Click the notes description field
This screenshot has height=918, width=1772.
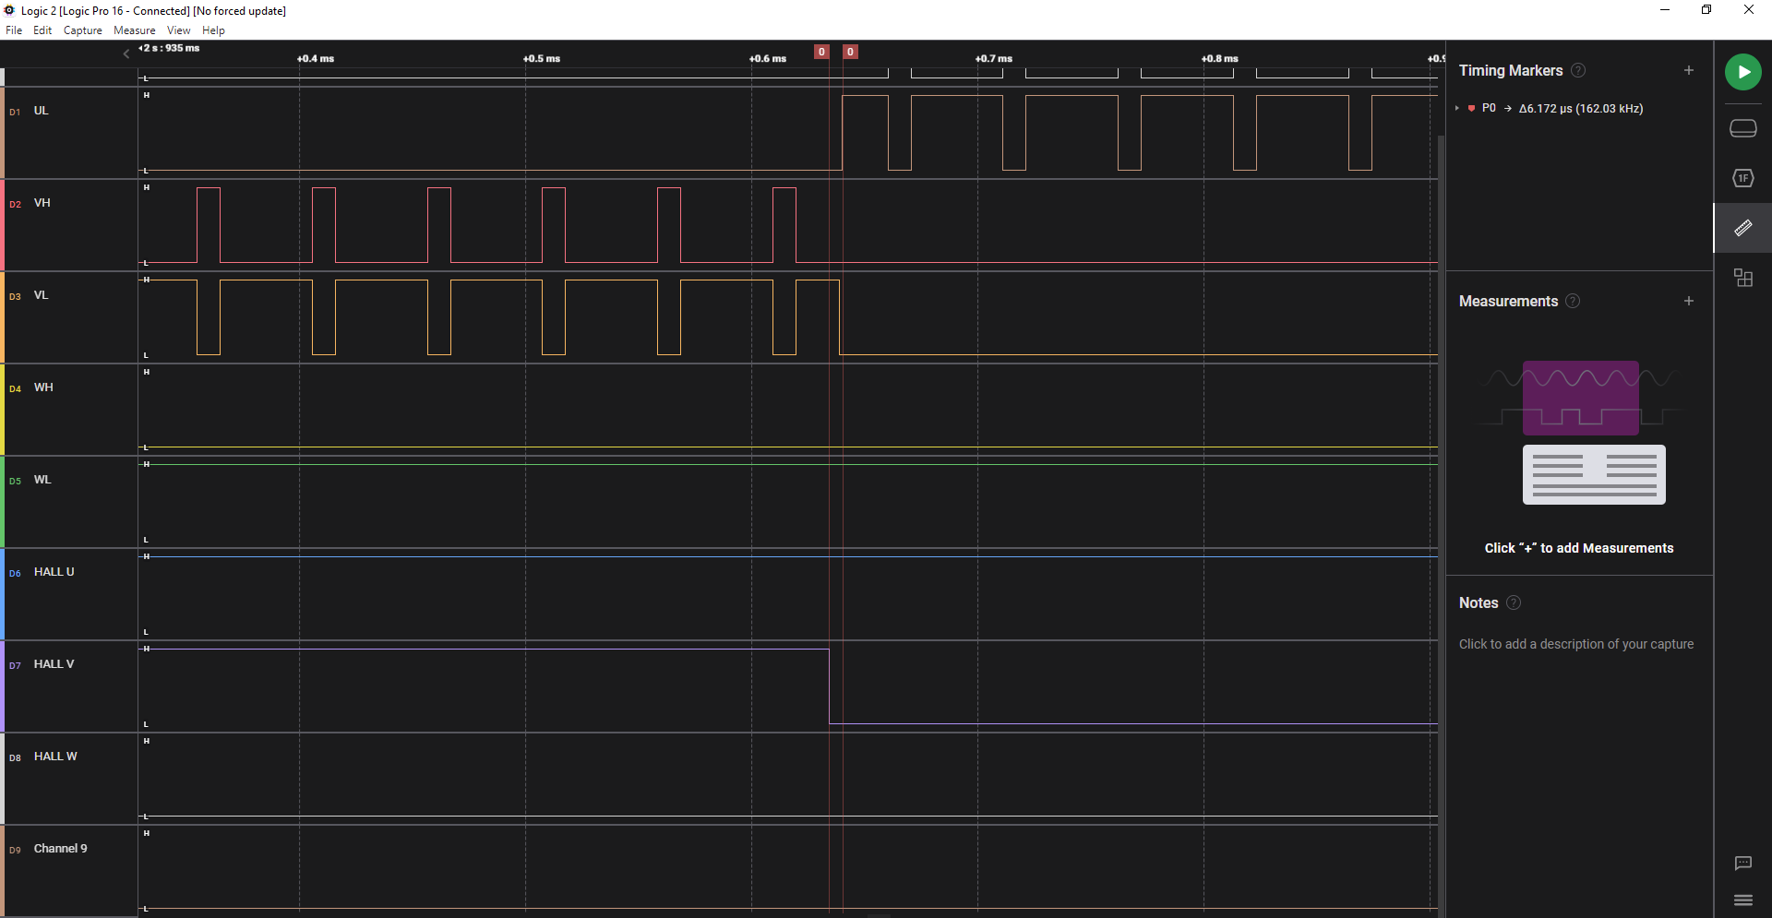(x=1575, y=644)
